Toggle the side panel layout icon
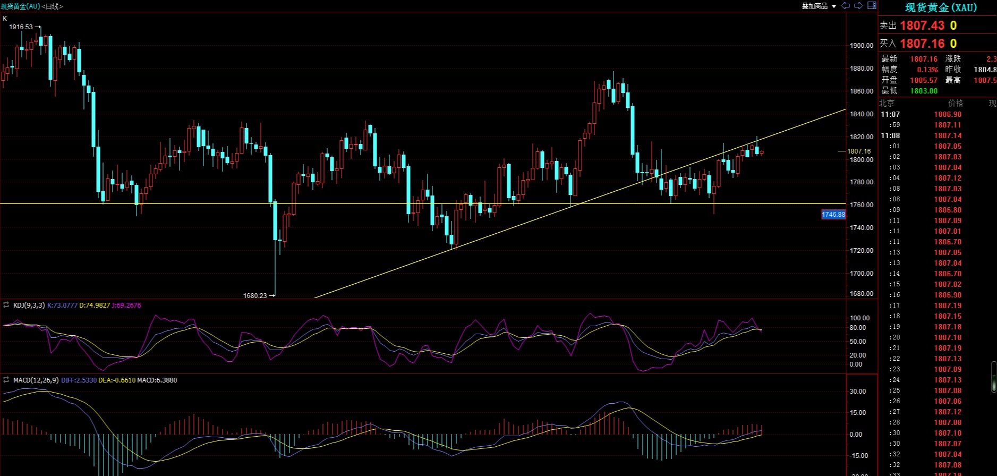Image resolution: width=997 pixels, height=476 pixels. (872, 6)
